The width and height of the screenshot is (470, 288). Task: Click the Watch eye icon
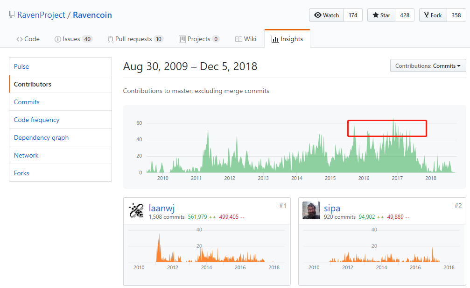318,15
